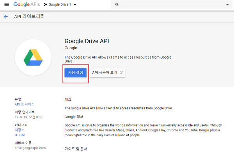
Task: Click the API 사용해 보기 button
Action: click(108, 73)
